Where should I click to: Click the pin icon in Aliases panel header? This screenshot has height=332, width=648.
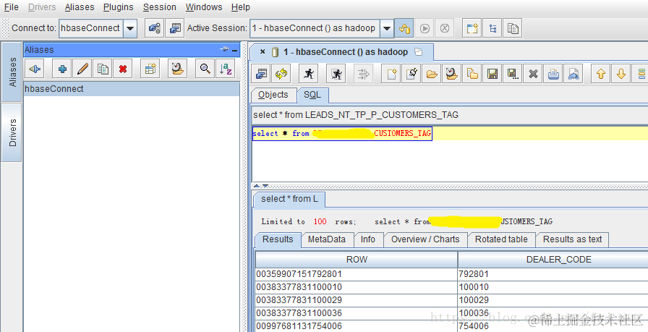click(x=224, y=49)
